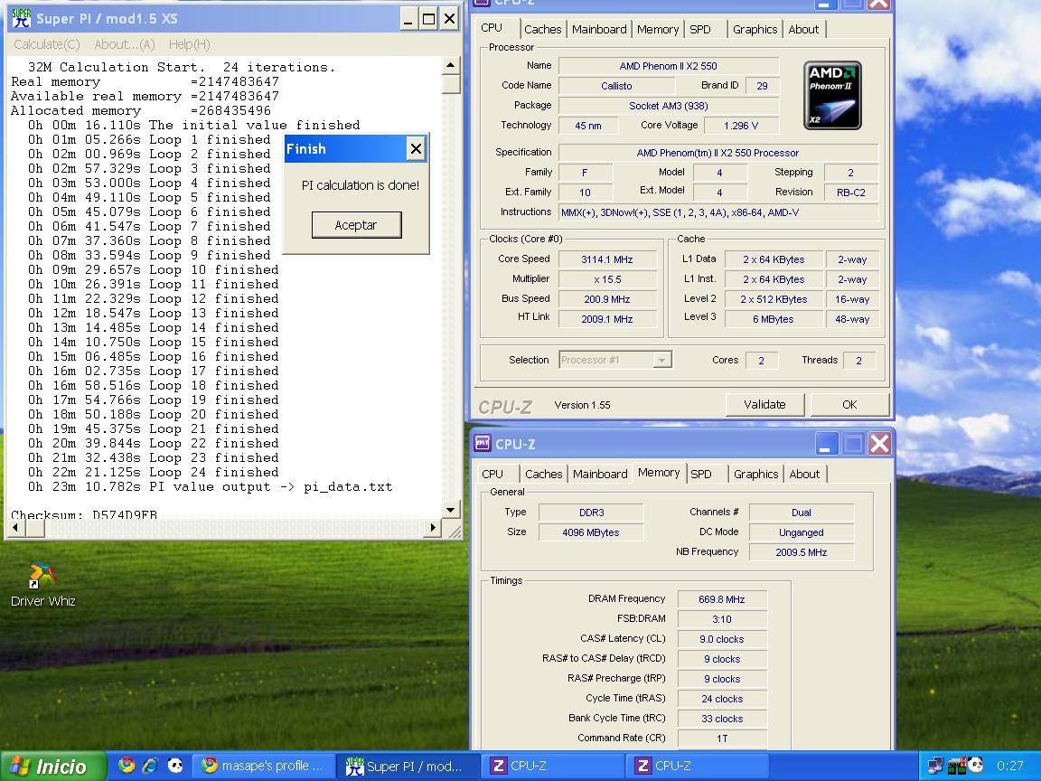The width and height of the screenshot is (1041, 781).
Task: Launch Internet Explorer from quick launch
Action: coord(150,766)
